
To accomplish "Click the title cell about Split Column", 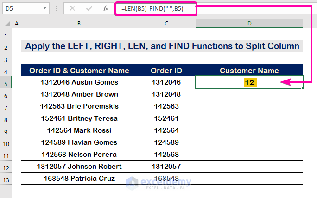I will [162, 46].
